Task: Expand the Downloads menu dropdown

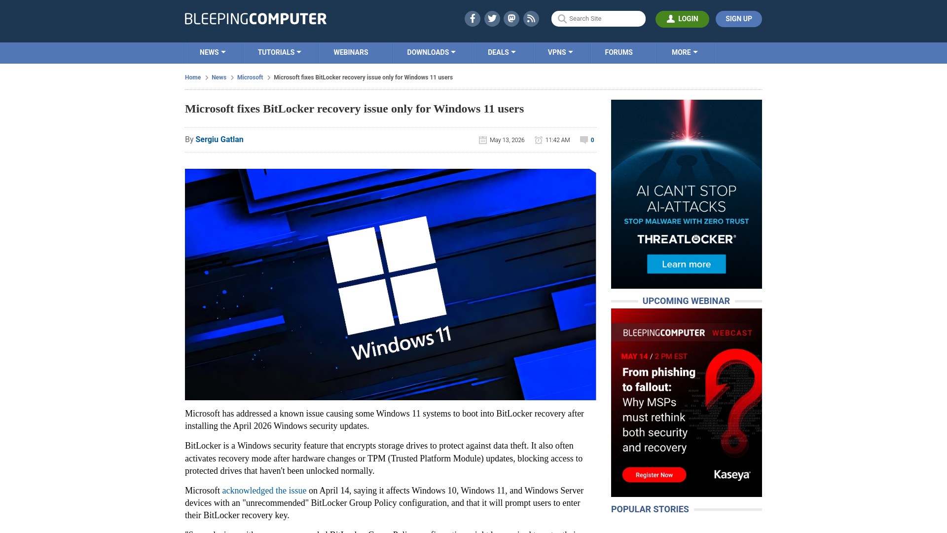Action: coord(431,52)
